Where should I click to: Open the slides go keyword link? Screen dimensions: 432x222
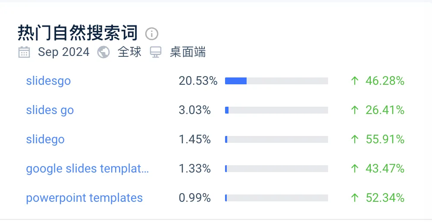point(50,110)
